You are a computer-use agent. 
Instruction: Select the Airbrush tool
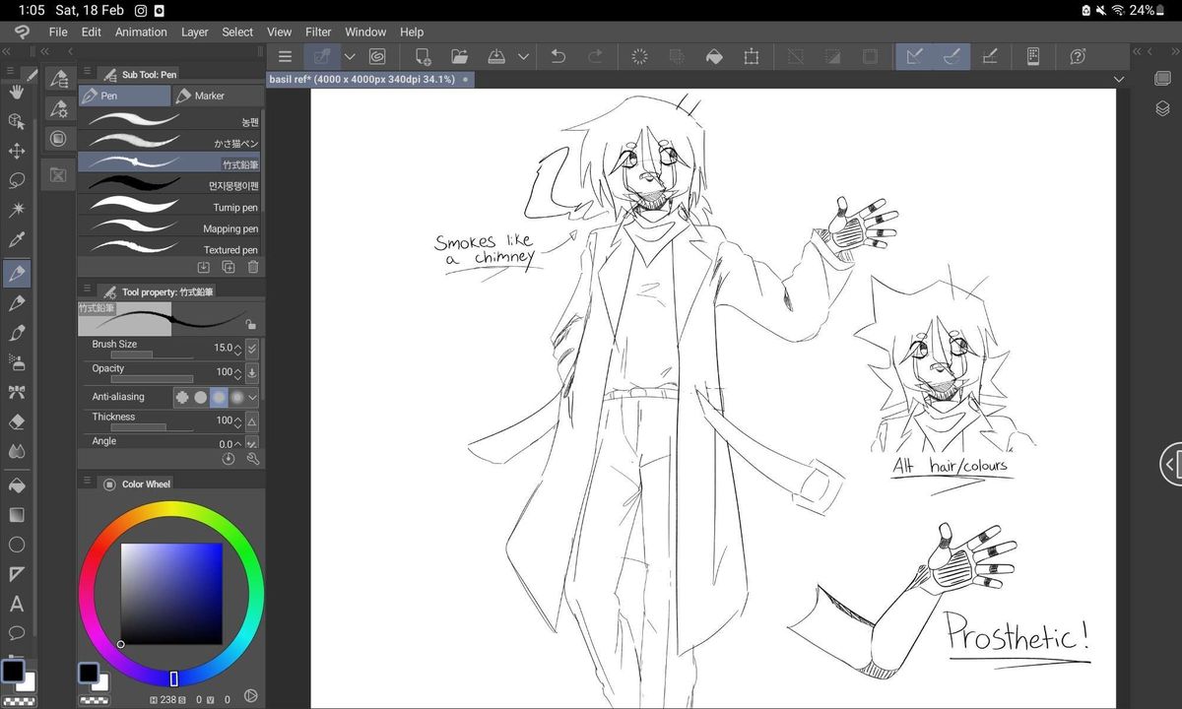coord(17,362)
